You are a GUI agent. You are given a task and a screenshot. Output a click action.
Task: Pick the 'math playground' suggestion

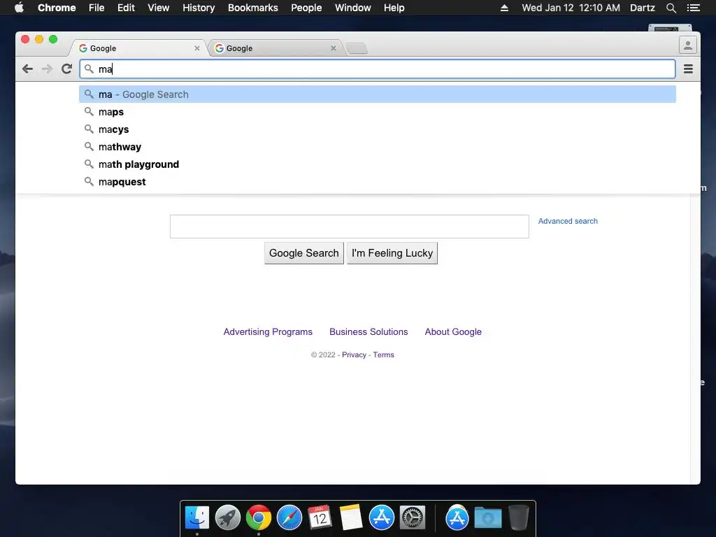(377, 164)
